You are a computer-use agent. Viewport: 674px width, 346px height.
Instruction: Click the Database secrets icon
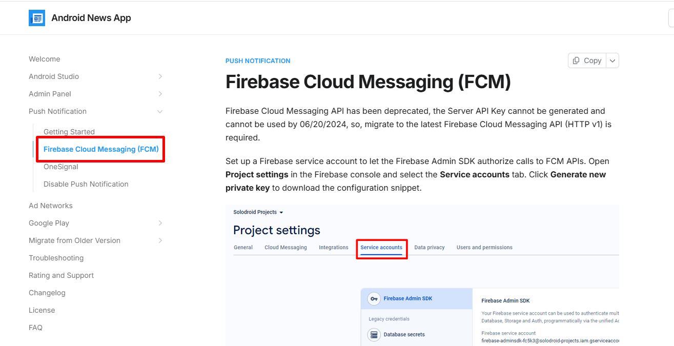point(374,335)
